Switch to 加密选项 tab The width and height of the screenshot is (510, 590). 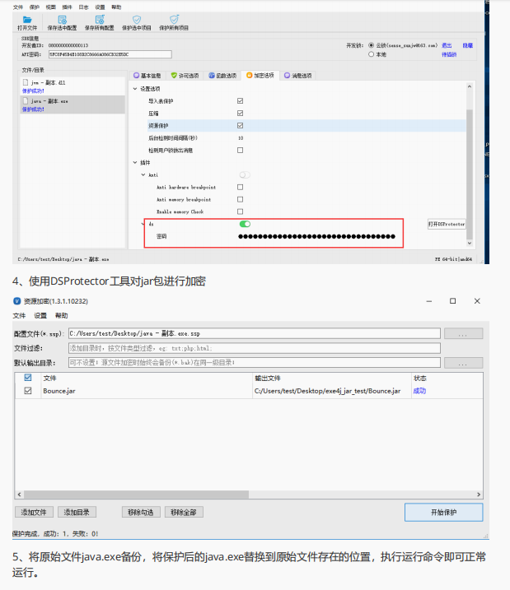point(260,76)
